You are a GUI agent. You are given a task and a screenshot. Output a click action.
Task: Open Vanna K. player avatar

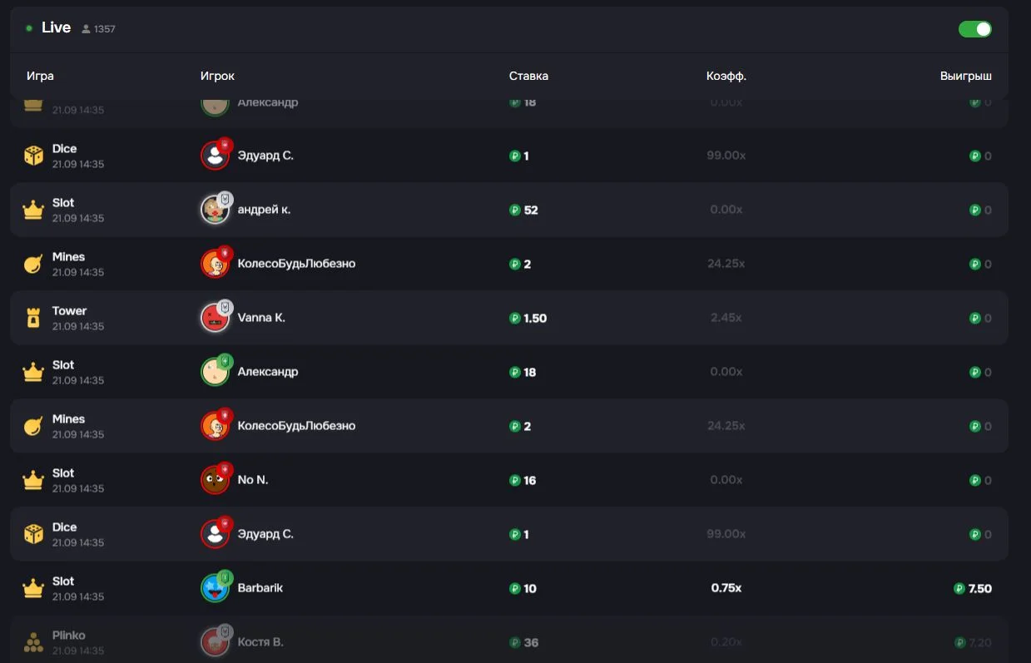[x=216, y=317]
